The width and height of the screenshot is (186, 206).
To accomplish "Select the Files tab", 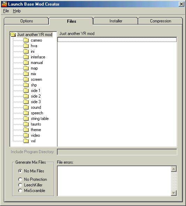I will (72, 21).
